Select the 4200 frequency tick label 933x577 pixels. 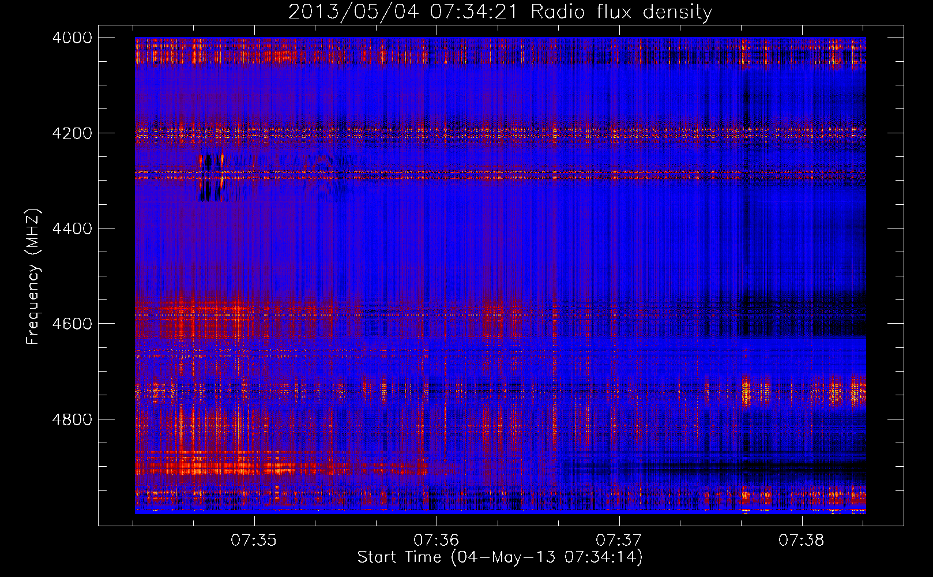click(72, 133)
